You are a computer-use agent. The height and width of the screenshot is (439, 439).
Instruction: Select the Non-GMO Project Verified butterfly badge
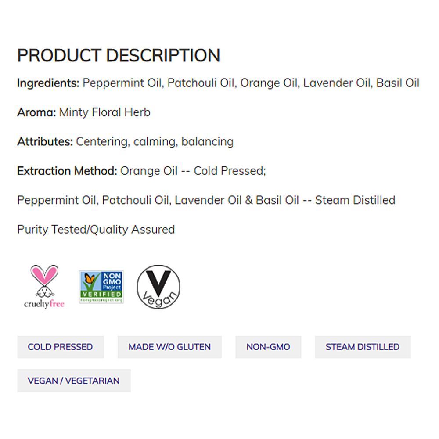pos(101,285)
